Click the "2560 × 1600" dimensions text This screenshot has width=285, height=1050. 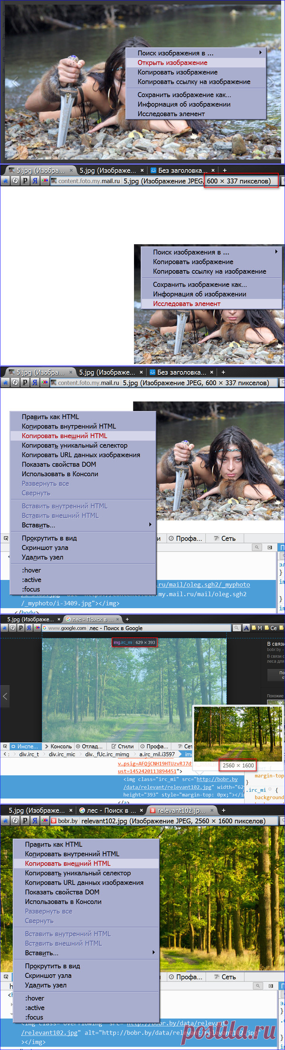point(238,765)
